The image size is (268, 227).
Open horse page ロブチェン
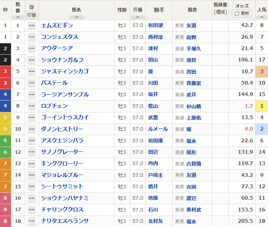coord(55,106)
